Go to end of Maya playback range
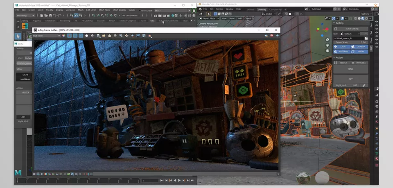 pyautogui.click(x=192, y=180)
